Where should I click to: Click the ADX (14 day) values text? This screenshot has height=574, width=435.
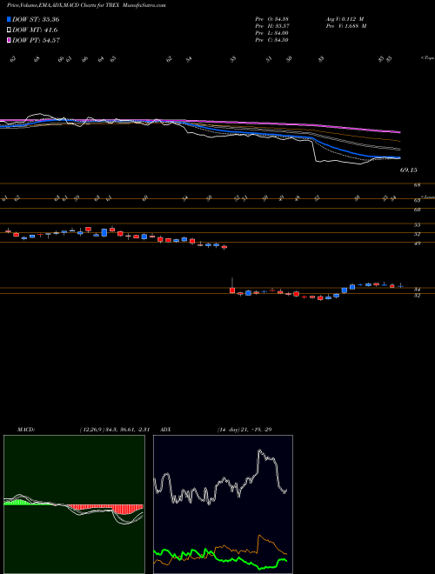(x=244, y=430)
